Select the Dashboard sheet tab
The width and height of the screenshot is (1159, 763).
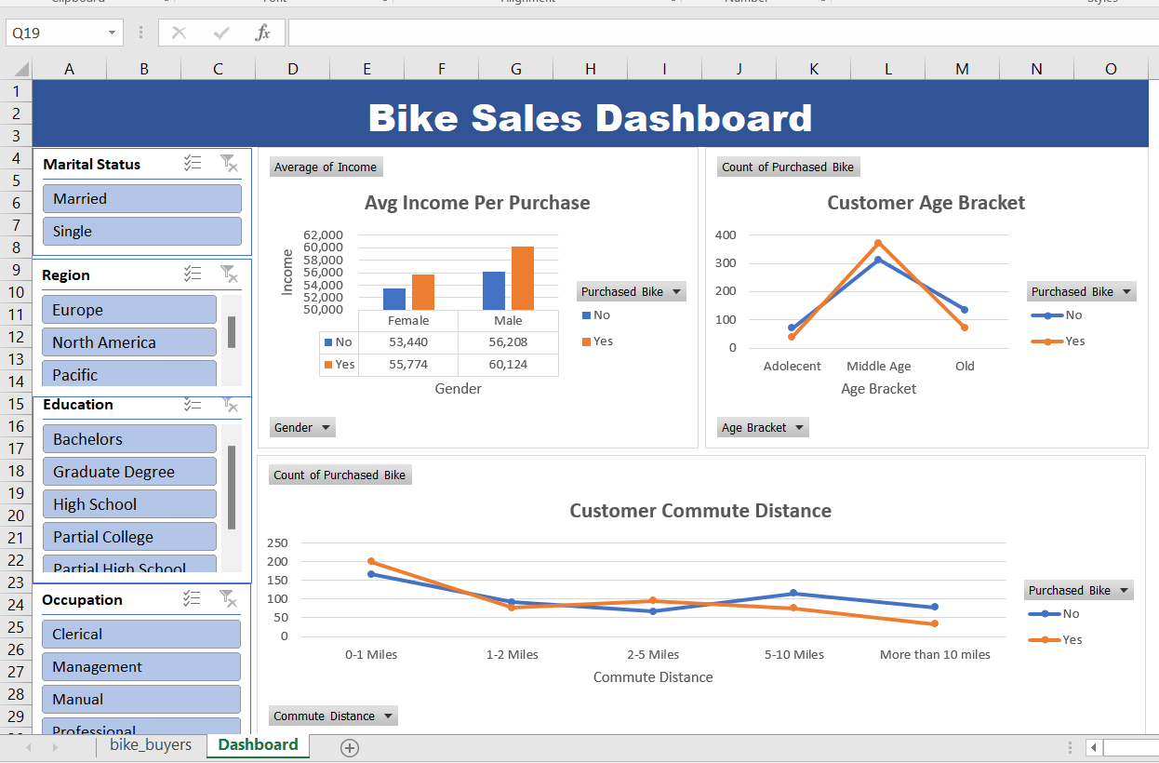click(x=258, y=745)
